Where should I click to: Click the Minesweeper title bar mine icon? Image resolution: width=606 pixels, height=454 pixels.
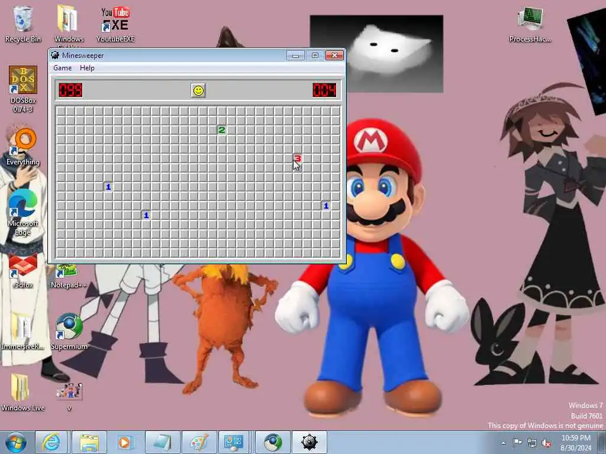tap(55, 55)
